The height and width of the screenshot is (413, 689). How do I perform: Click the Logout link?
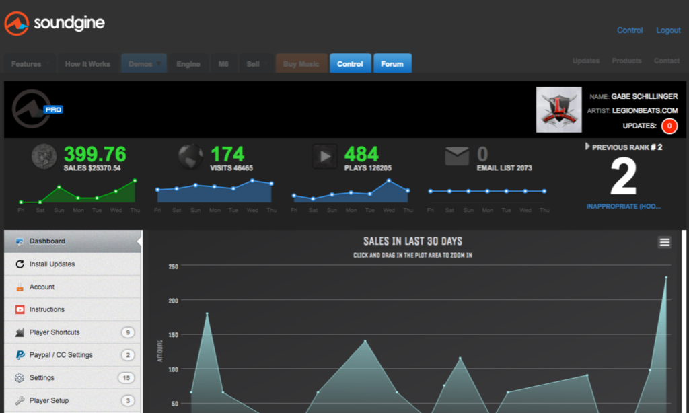(x=668, y=30)
